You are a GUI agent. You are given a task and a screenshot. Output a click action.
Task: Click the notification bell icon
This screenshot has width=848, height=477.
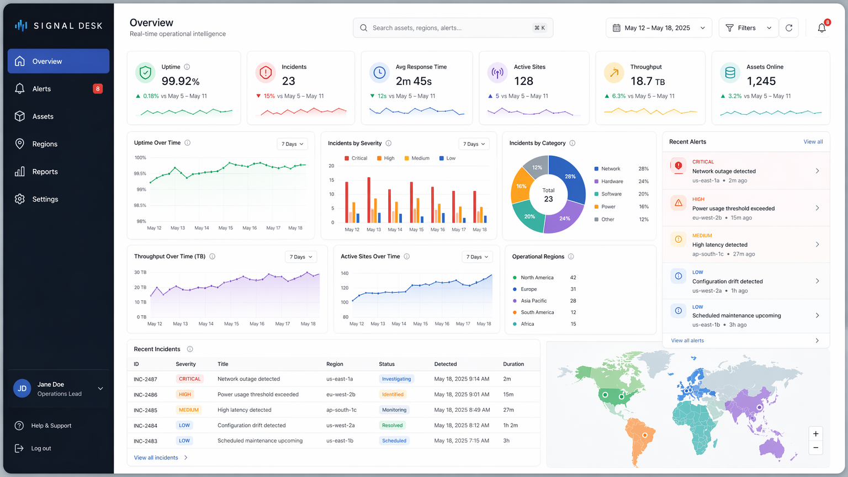pyautogui.click(x=821, y=28)
